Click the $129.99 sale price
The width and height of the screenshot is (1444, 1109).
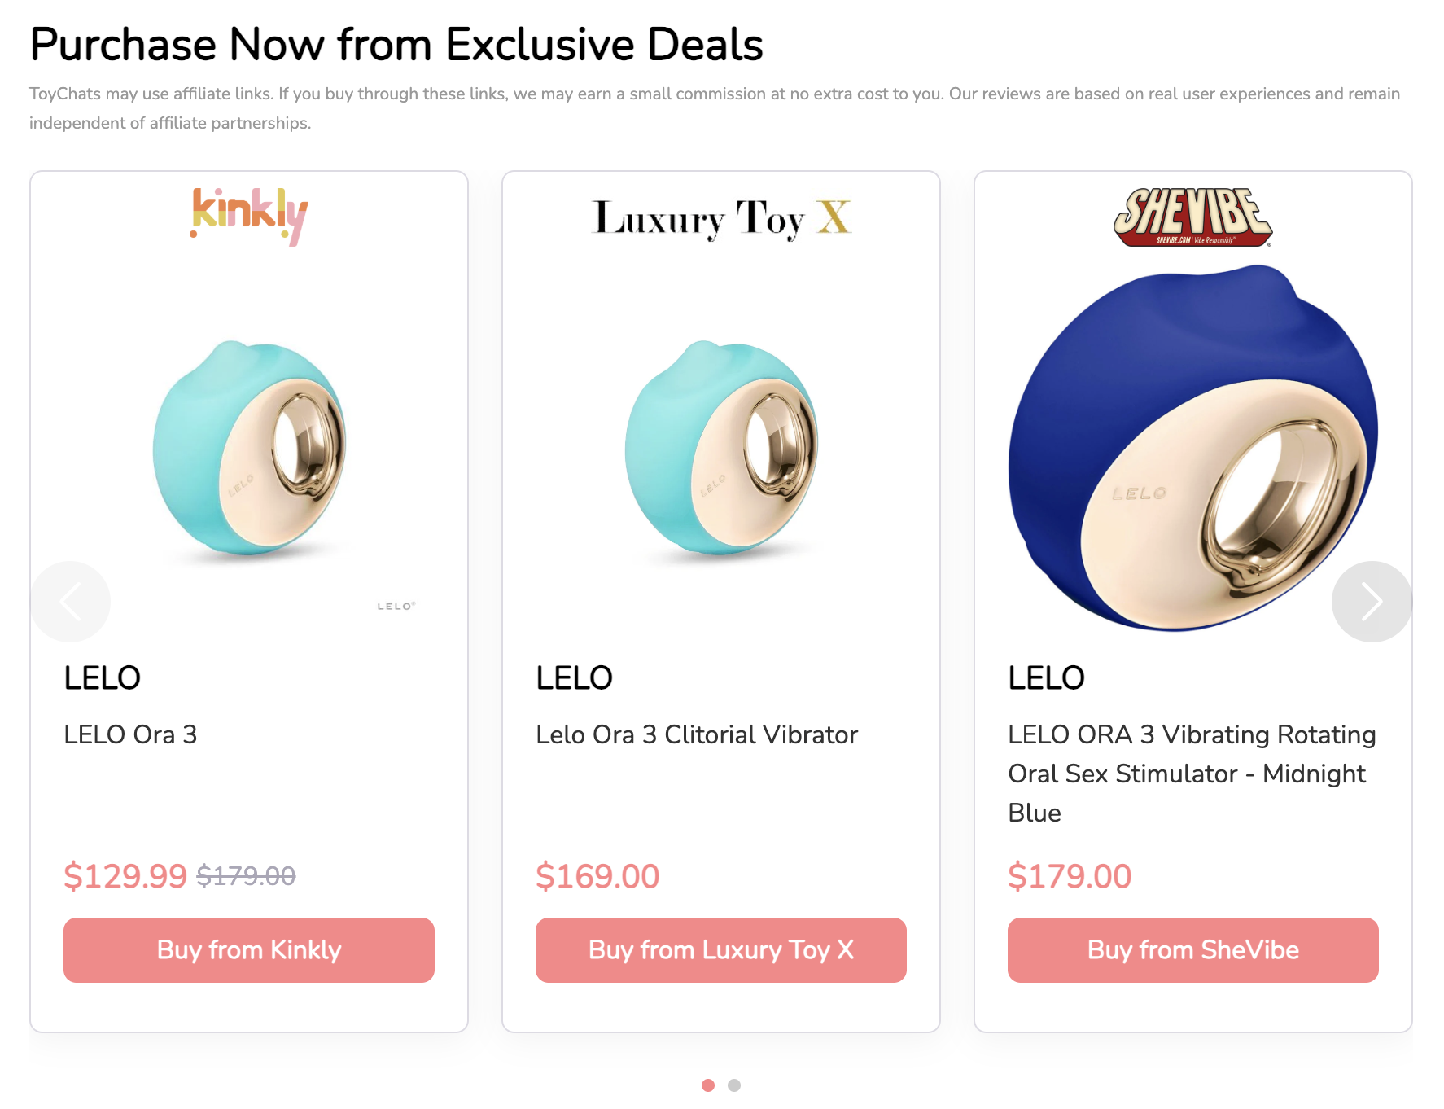tap(125, 876)
